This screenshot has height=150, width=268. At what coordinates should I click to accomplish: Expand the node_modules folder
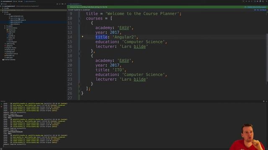click(3, 10)
